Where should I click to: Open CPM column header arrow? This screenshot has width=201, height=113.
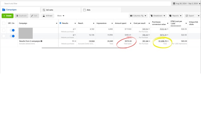(186, 23)
